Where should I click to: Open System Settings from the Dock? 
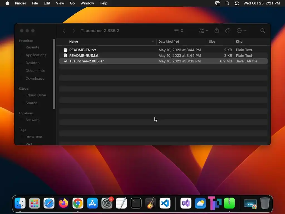pyautogui.click(x=107, y=203)
